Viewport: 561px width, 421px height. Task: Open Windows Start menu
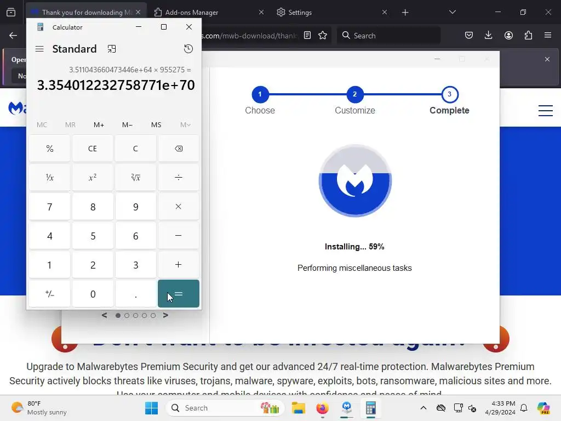coord(151,408)
